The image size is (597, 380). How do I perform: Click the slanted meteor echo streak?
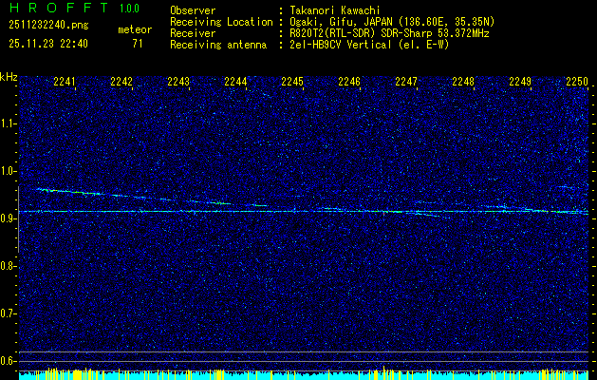click(x=142, y=197)
